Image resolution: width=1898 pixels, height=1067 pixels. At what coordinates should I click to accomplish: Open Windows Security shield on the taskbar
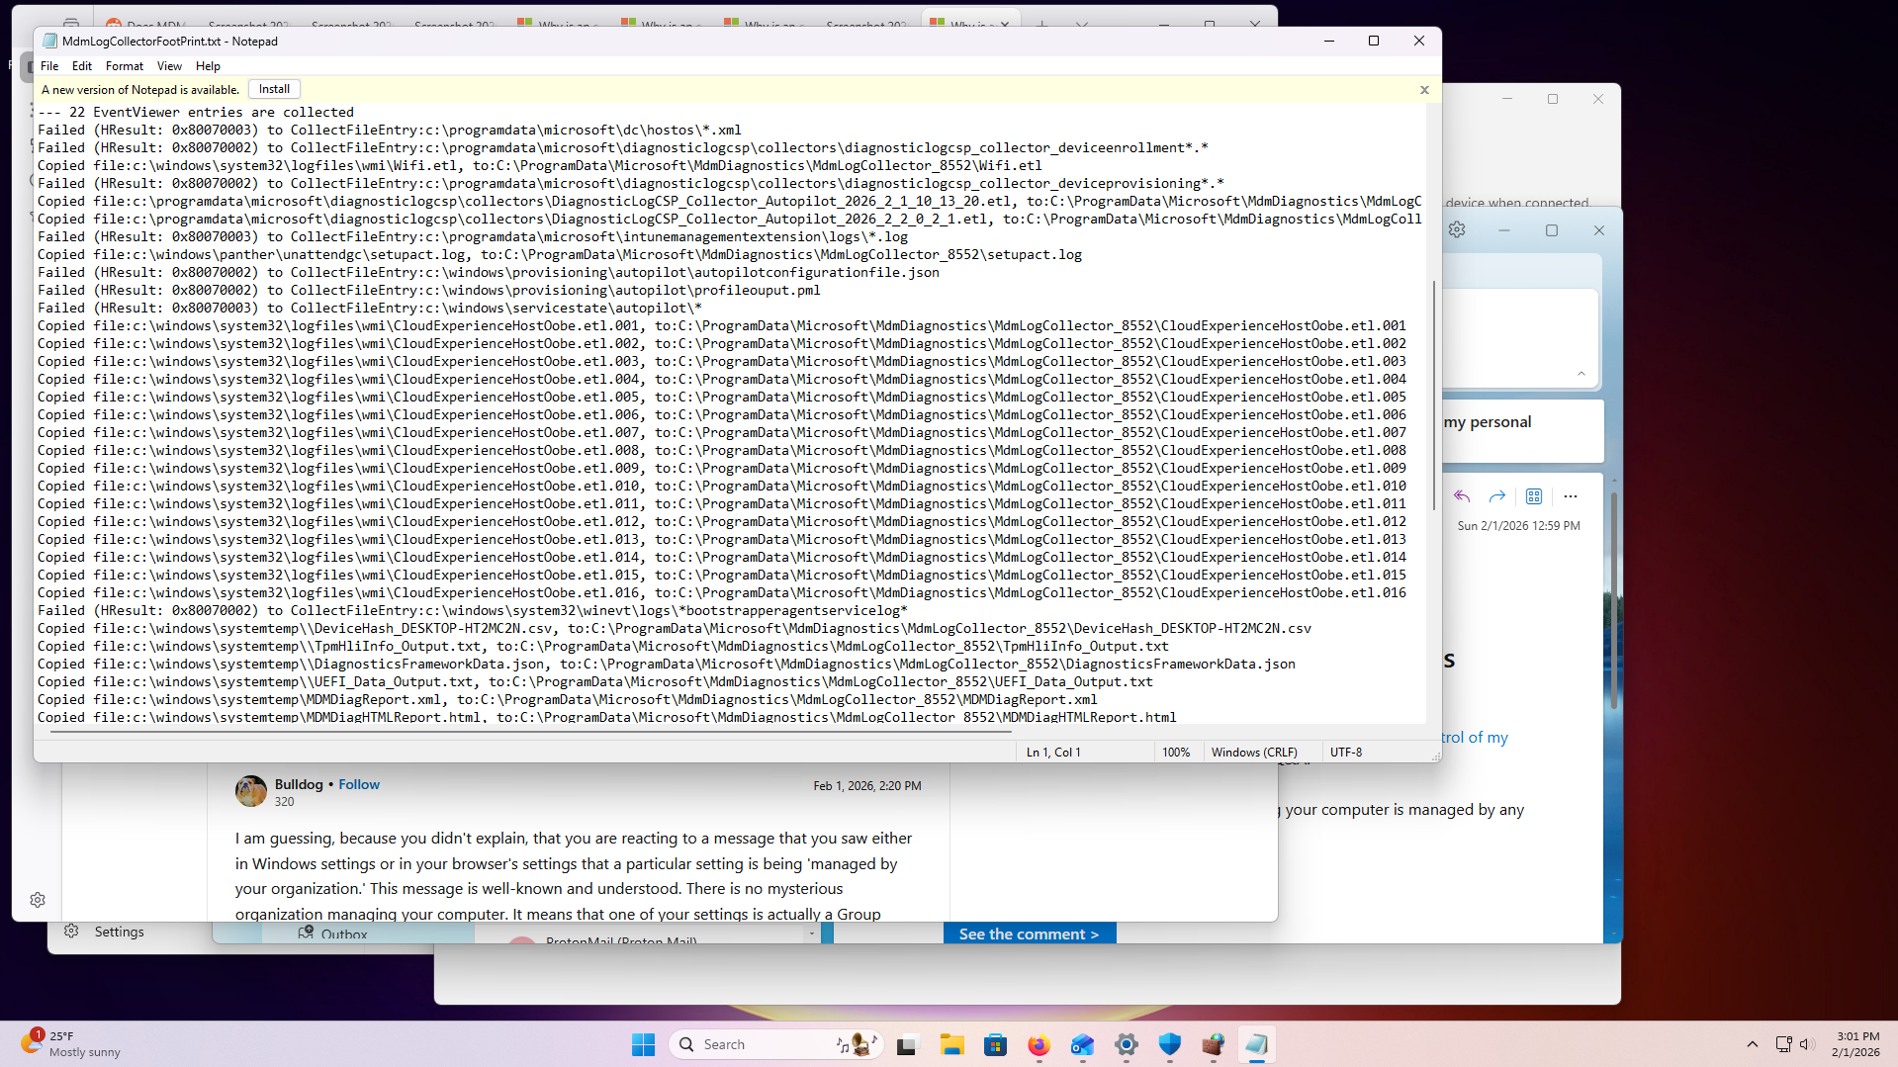pyautogui.click(x=1169, y=1044)
